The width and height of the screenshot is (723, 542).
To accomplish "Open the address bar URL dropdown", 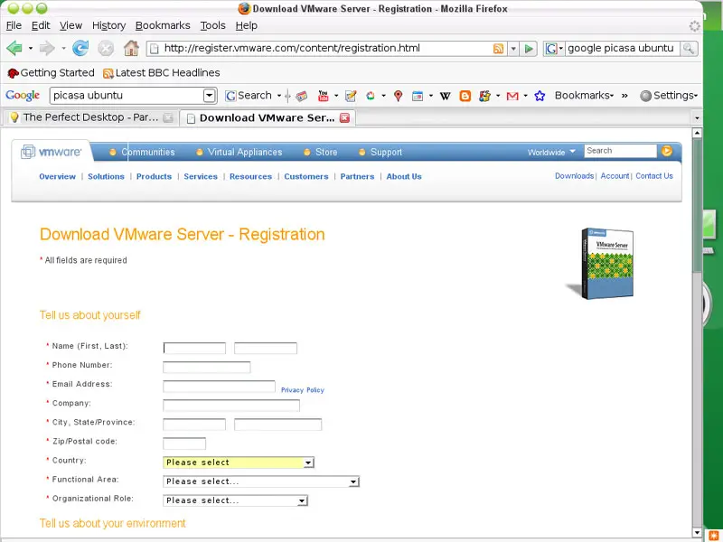I will (512, 49).
